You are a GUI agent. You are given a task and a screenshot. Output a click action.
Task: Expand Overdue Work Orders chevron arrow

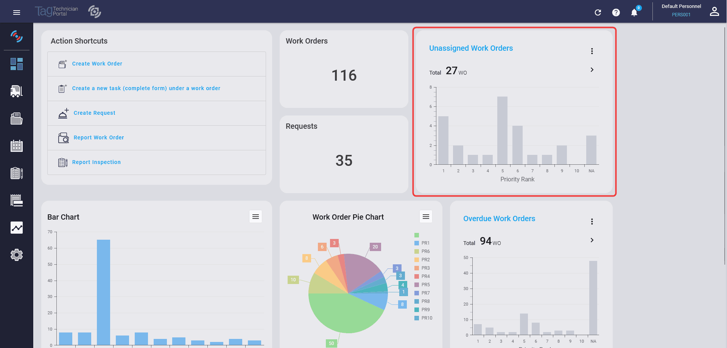(x=592, y=240)
